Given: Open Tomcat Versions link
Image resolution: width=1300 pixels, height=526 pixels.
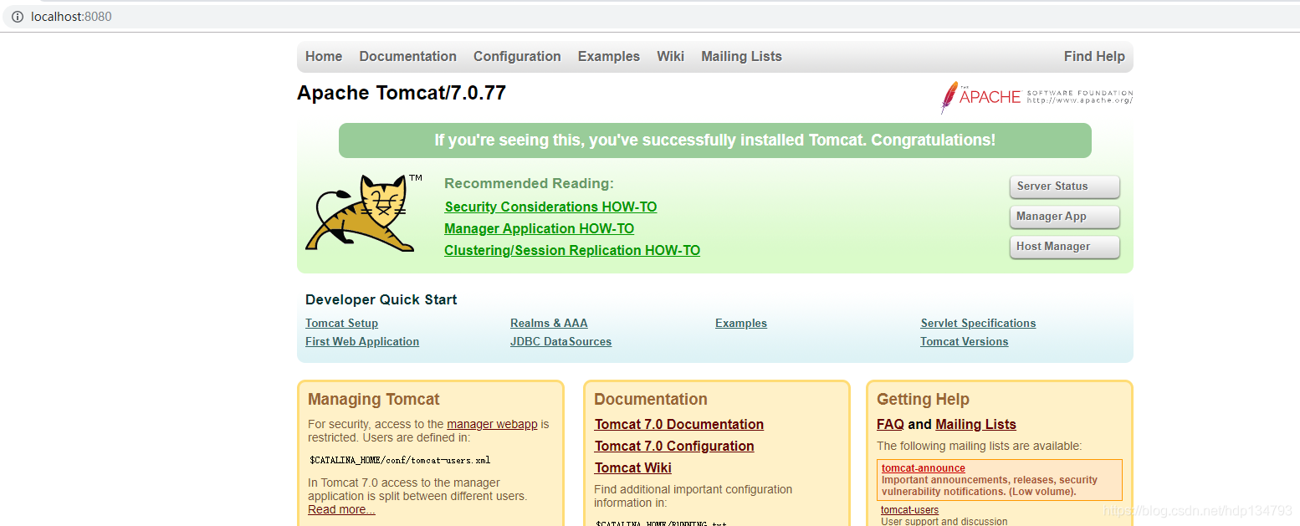Looking at the screenshot, I should coord(964,341).
